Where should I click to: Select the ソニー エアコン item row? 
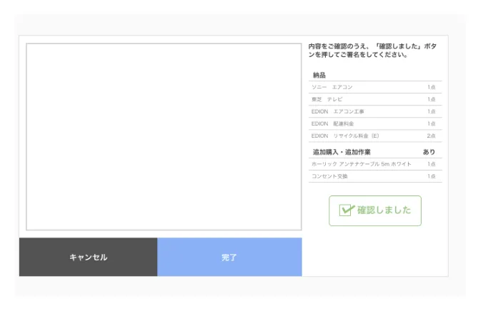pyautogui.click(x=374, y=87)
